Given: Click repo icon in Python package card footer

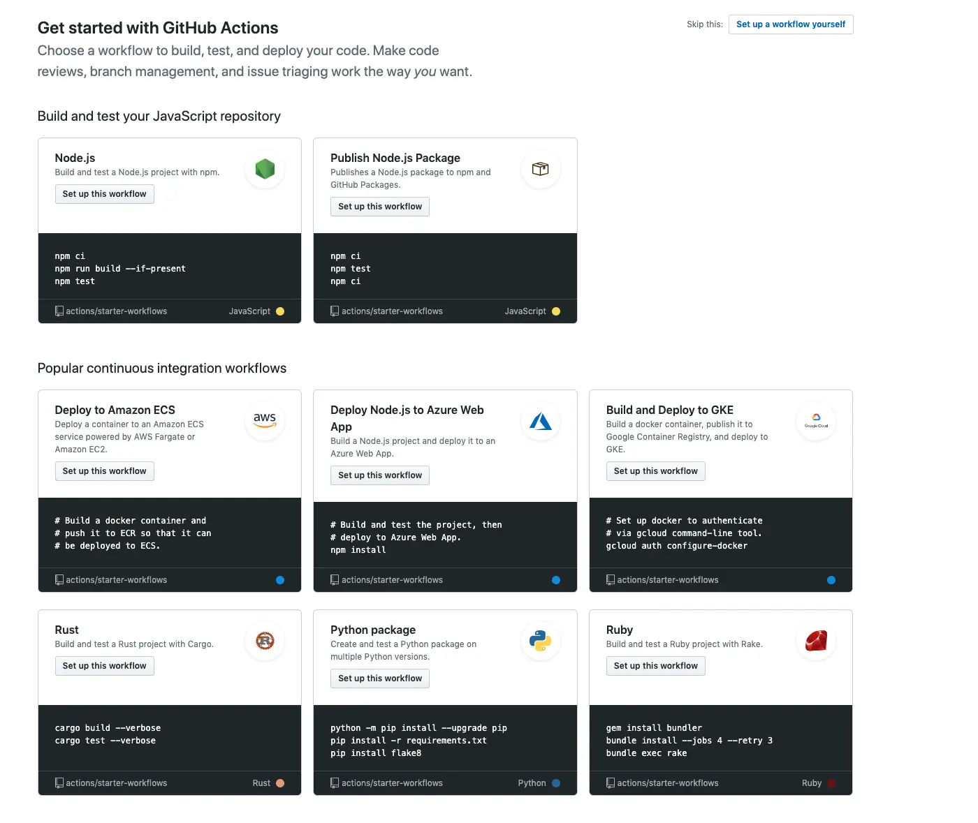Looking at the screenshot, I should coord(335,783).
